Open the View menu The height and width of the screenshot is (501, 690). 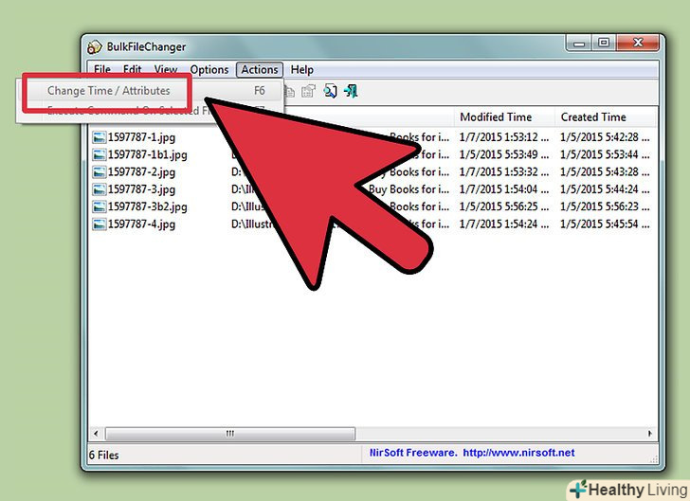tap(166, 69)
